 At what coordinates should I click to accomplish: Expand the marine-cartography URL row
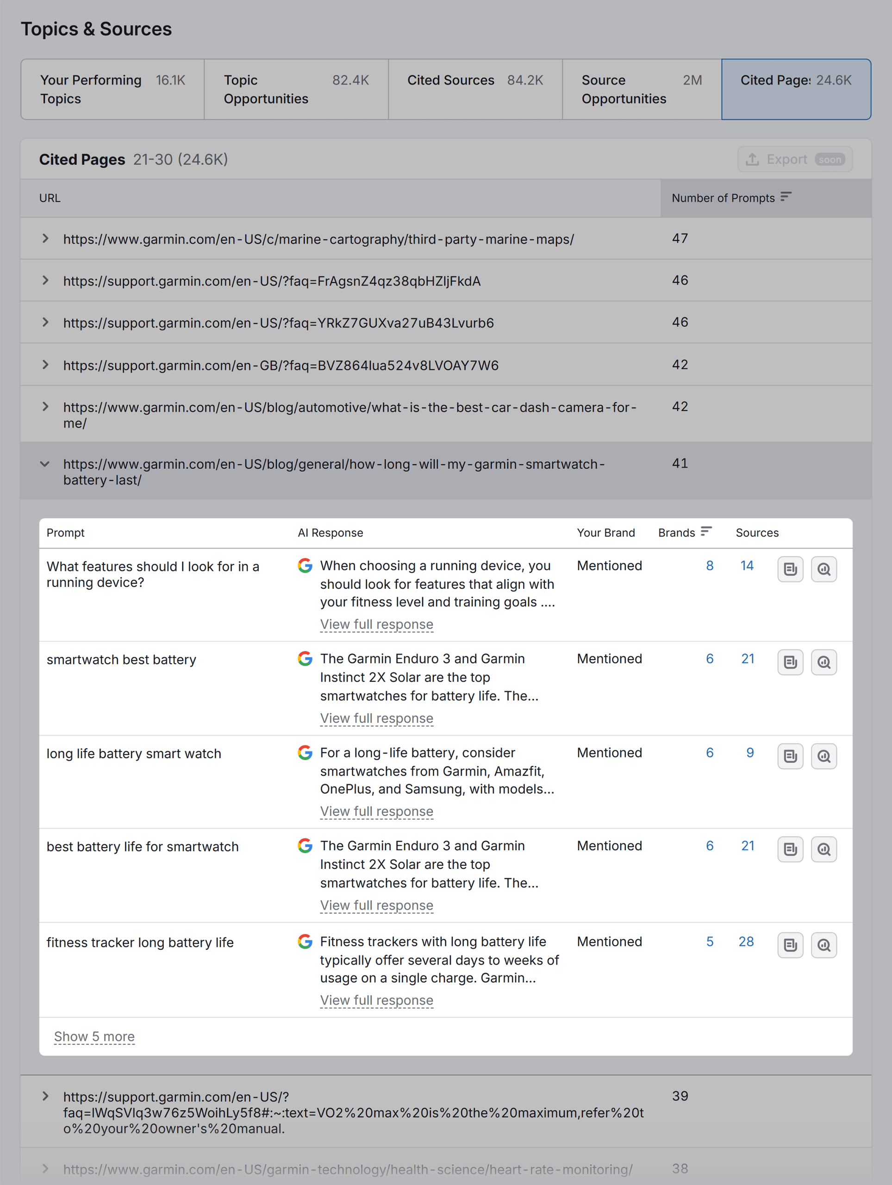tap(45, 238)
